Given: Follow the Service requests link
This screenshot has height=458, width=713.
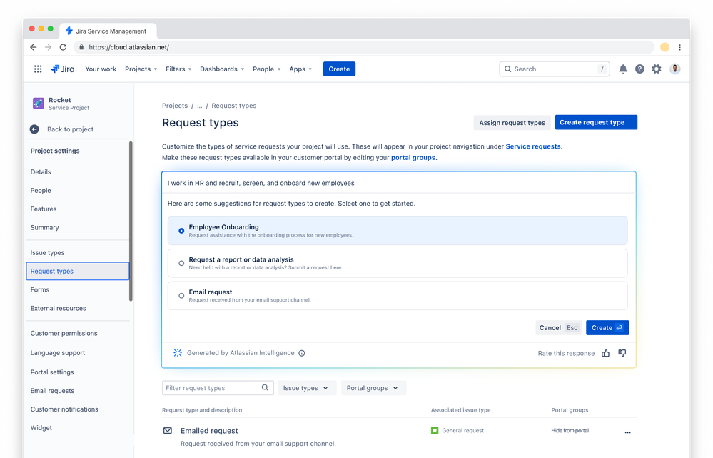Looking at the screenshot, I should (533, 146).
